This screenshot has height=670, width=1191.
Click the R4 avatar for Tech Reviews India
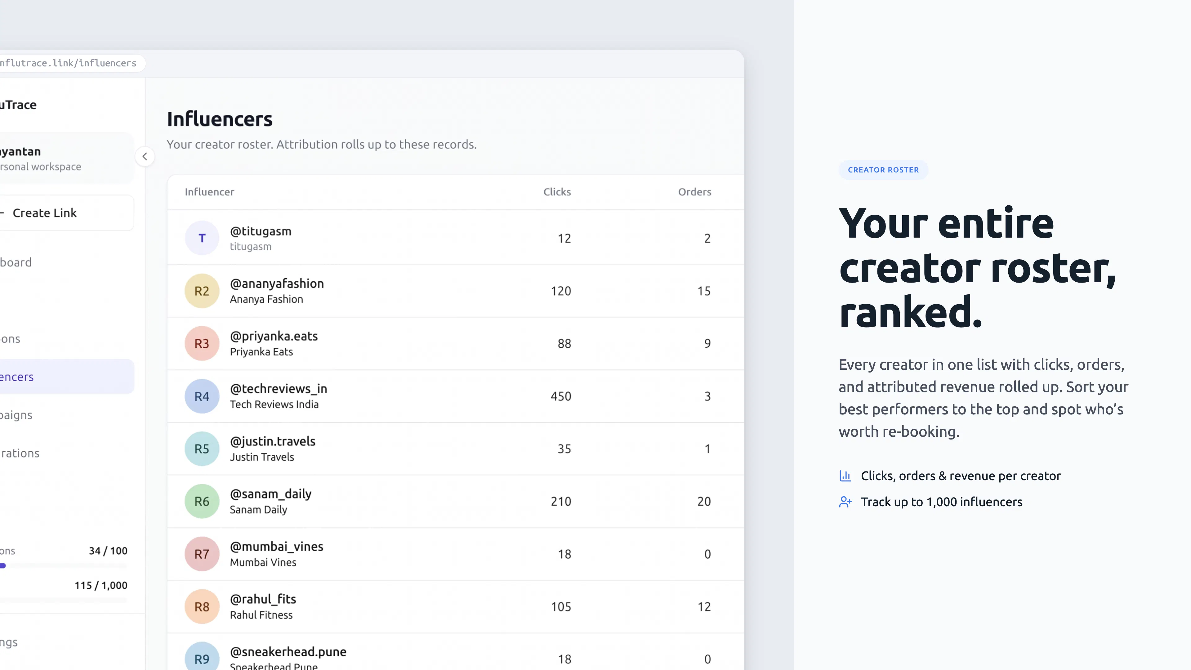(202, 396)
